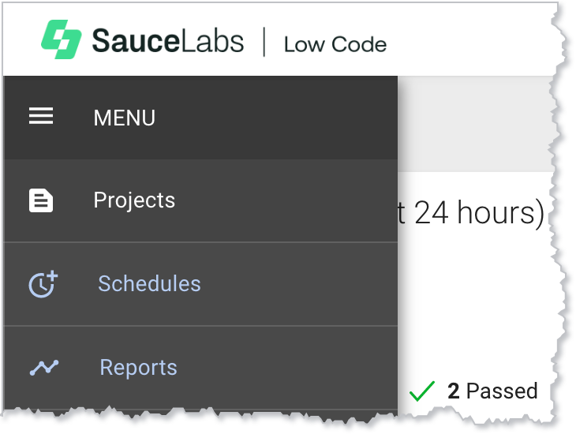This screenshot has height=434, width=576.
Task: Click the Projects document icon
Action: pyautogui.click(x=41, y=200)
